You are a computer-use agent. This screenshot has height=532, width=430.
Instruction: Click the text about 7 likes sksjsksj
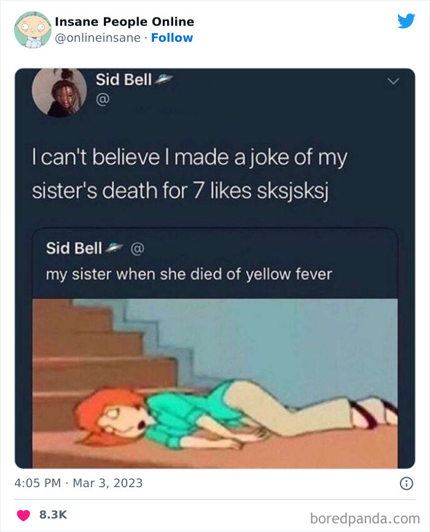180,190
